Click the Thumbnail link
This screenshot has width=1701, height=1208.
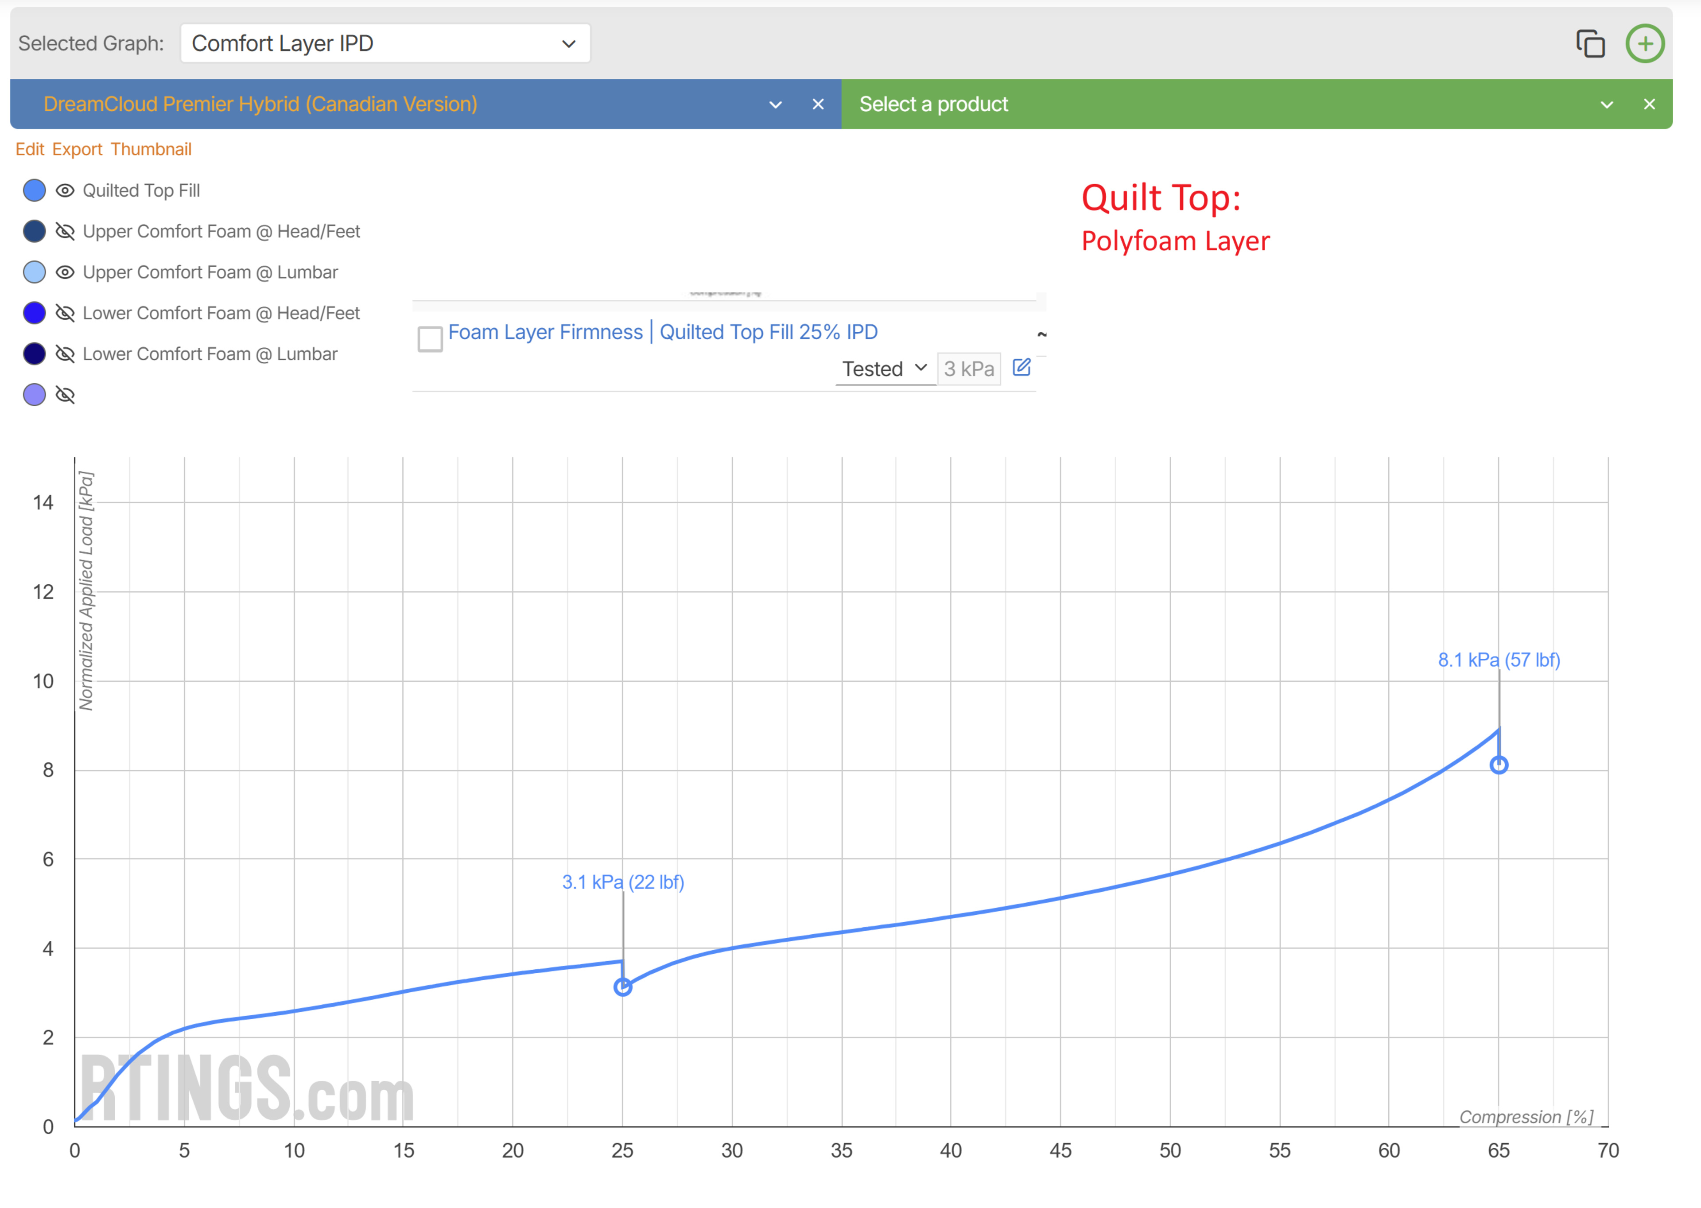(151, 150)
